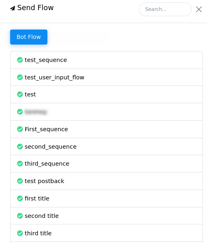Viewport: 207px width, 243px height.
Task: Select the test postback flow
Action: (x=107, y=181)
